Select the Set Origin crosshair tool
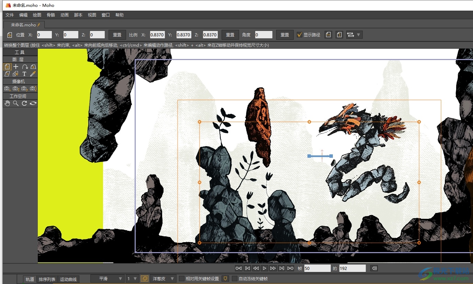The width and height of the screenshot is (473, 284). 16,67
